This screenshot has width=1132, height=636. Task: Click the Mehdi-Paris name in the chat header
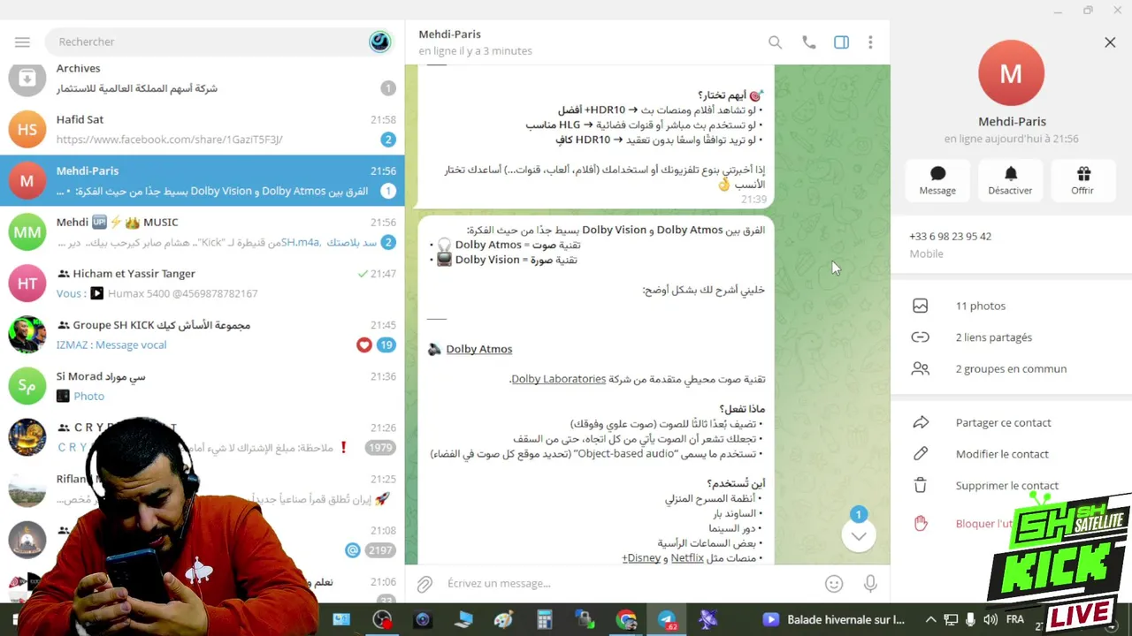pos(449,34)
